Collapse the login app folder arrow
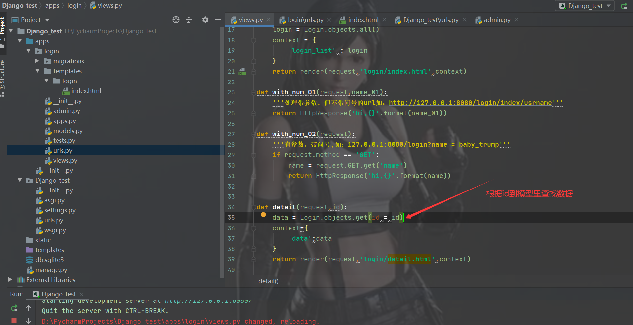Screen dimensions: 633x325 click(x=29, y=51)
